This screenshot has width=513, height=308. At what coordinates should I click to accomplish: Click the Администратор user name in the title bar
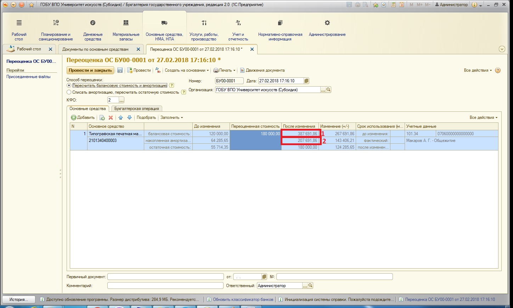451,5
